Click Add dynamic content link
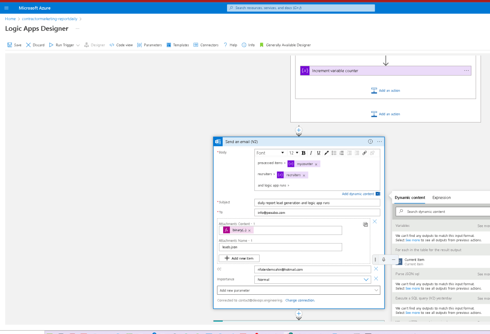The width and height of the screenshot is (490, 334). (358, 194)
